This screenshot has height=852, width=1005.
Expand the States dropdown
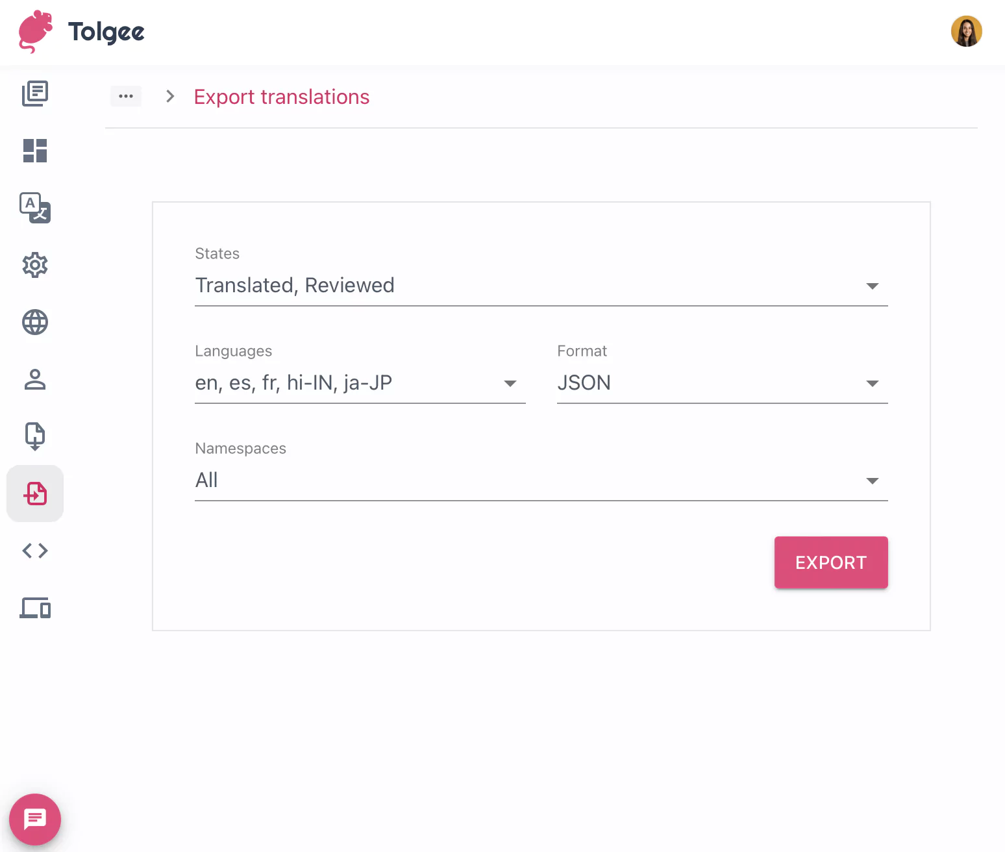873,286
